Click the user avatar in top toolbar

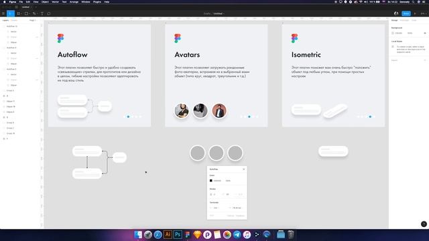click(x=396, y=13)
